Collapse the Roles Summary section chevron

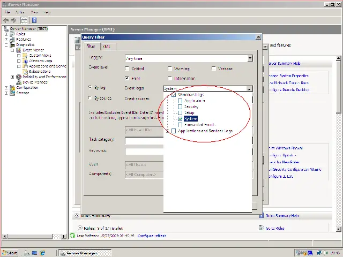pyautogui.click(x=76, y=215)
